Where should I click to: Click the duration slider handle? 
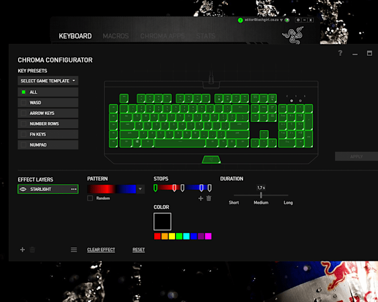point(261,195)
